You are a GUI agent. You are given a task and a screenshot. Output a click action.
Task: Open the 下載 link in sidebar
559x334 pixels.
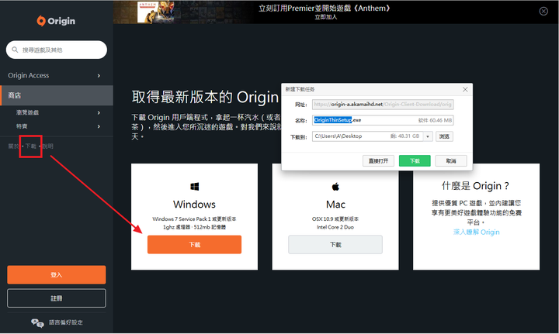[30, 146]
